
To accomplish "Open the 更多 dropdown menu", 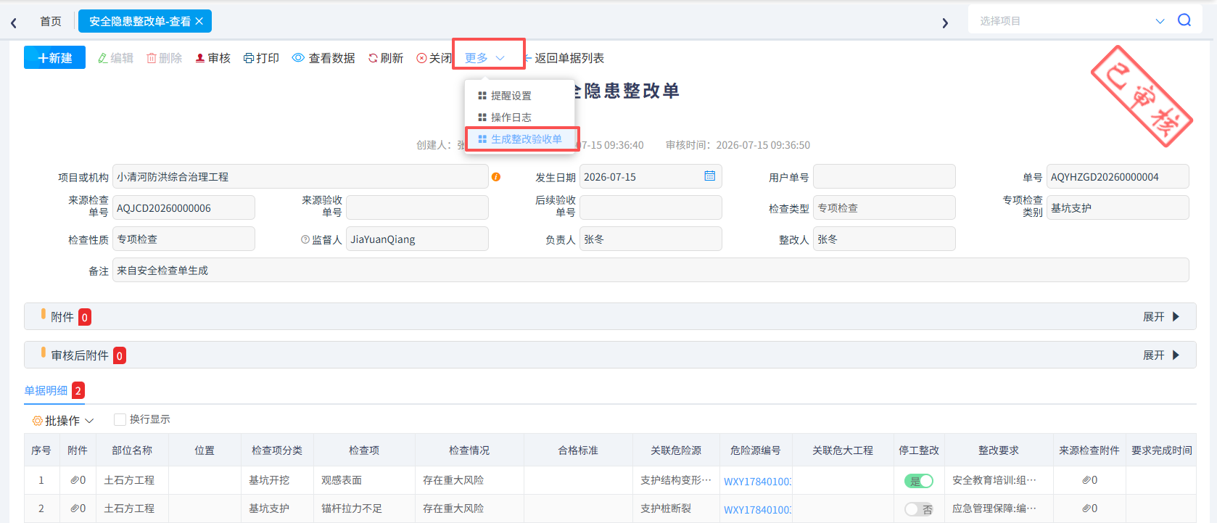I will [x=484, y=58].
